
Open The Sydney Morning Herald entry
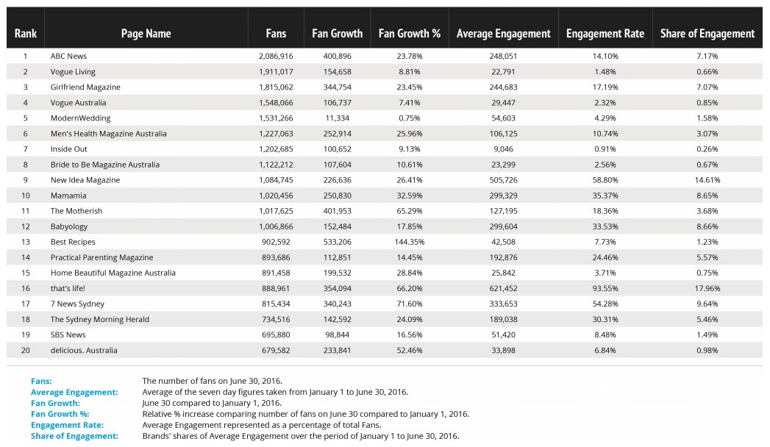coord(99,319)
